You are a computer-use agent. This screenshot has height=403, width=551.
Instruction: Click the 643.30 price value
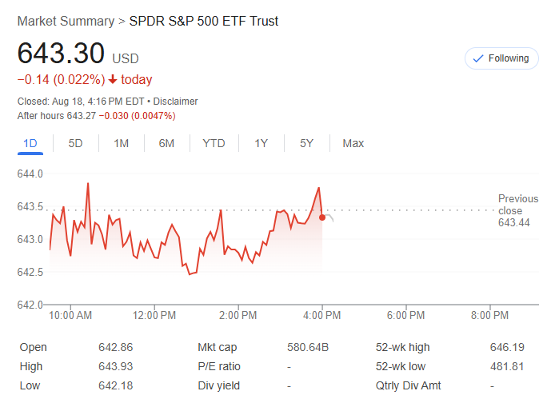[61, 54]
